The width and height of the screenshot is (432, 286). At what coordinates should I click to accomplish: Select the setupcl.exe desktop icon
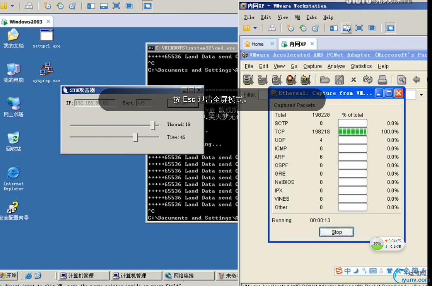46,39
